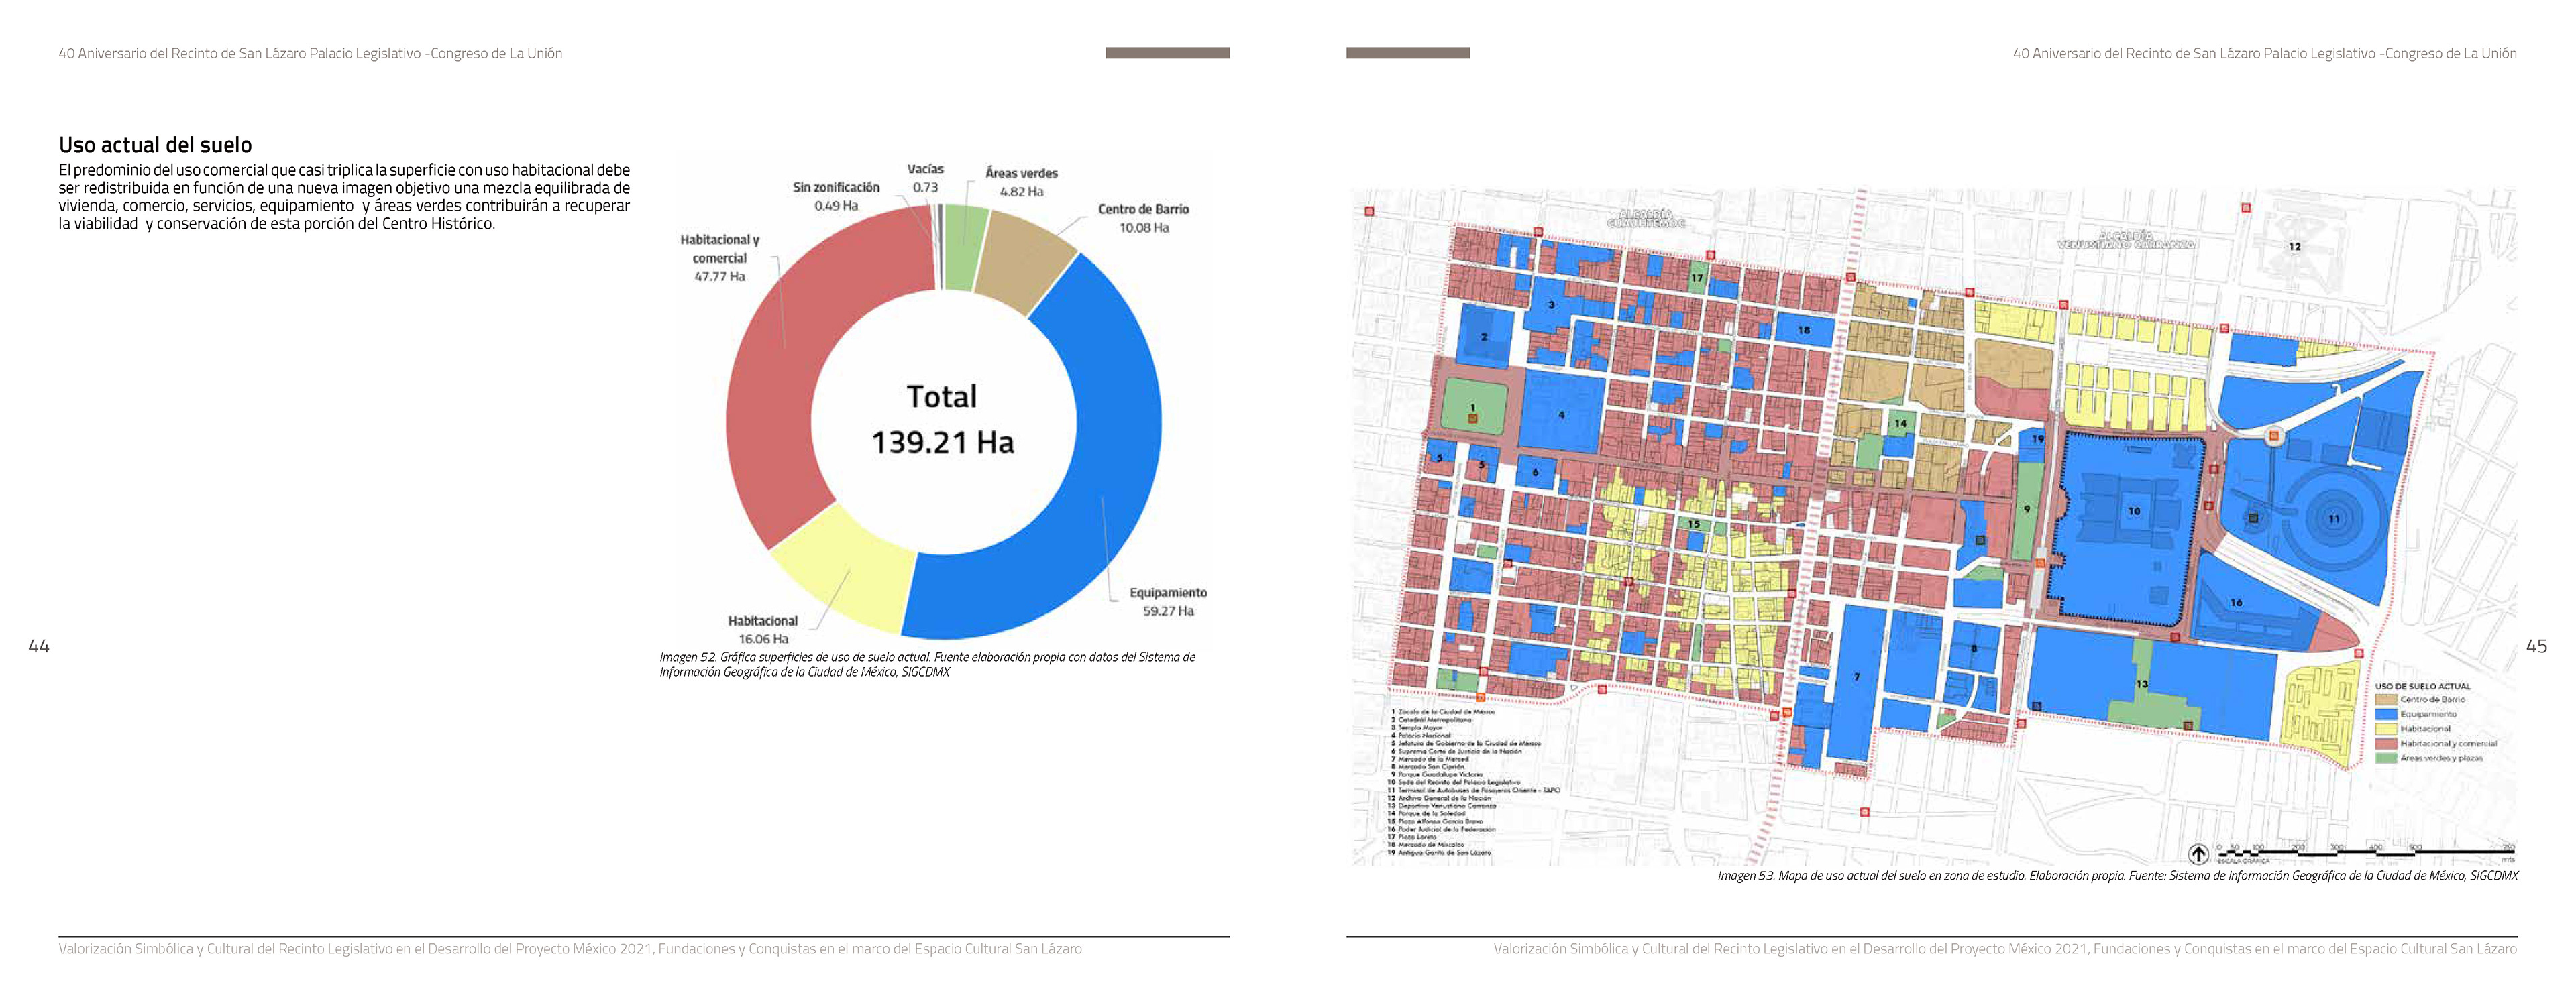The height and width of the screenshot is (995, 2576).
Task: Click the Habitacional y comercial red legend swatch
Action: (x=2386, y=744)
